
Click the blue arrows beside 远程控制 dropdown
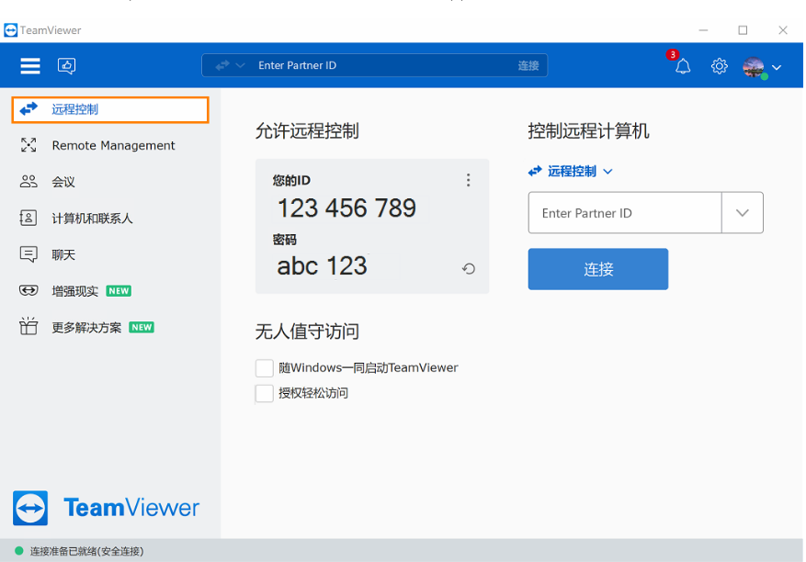[535, 171]
